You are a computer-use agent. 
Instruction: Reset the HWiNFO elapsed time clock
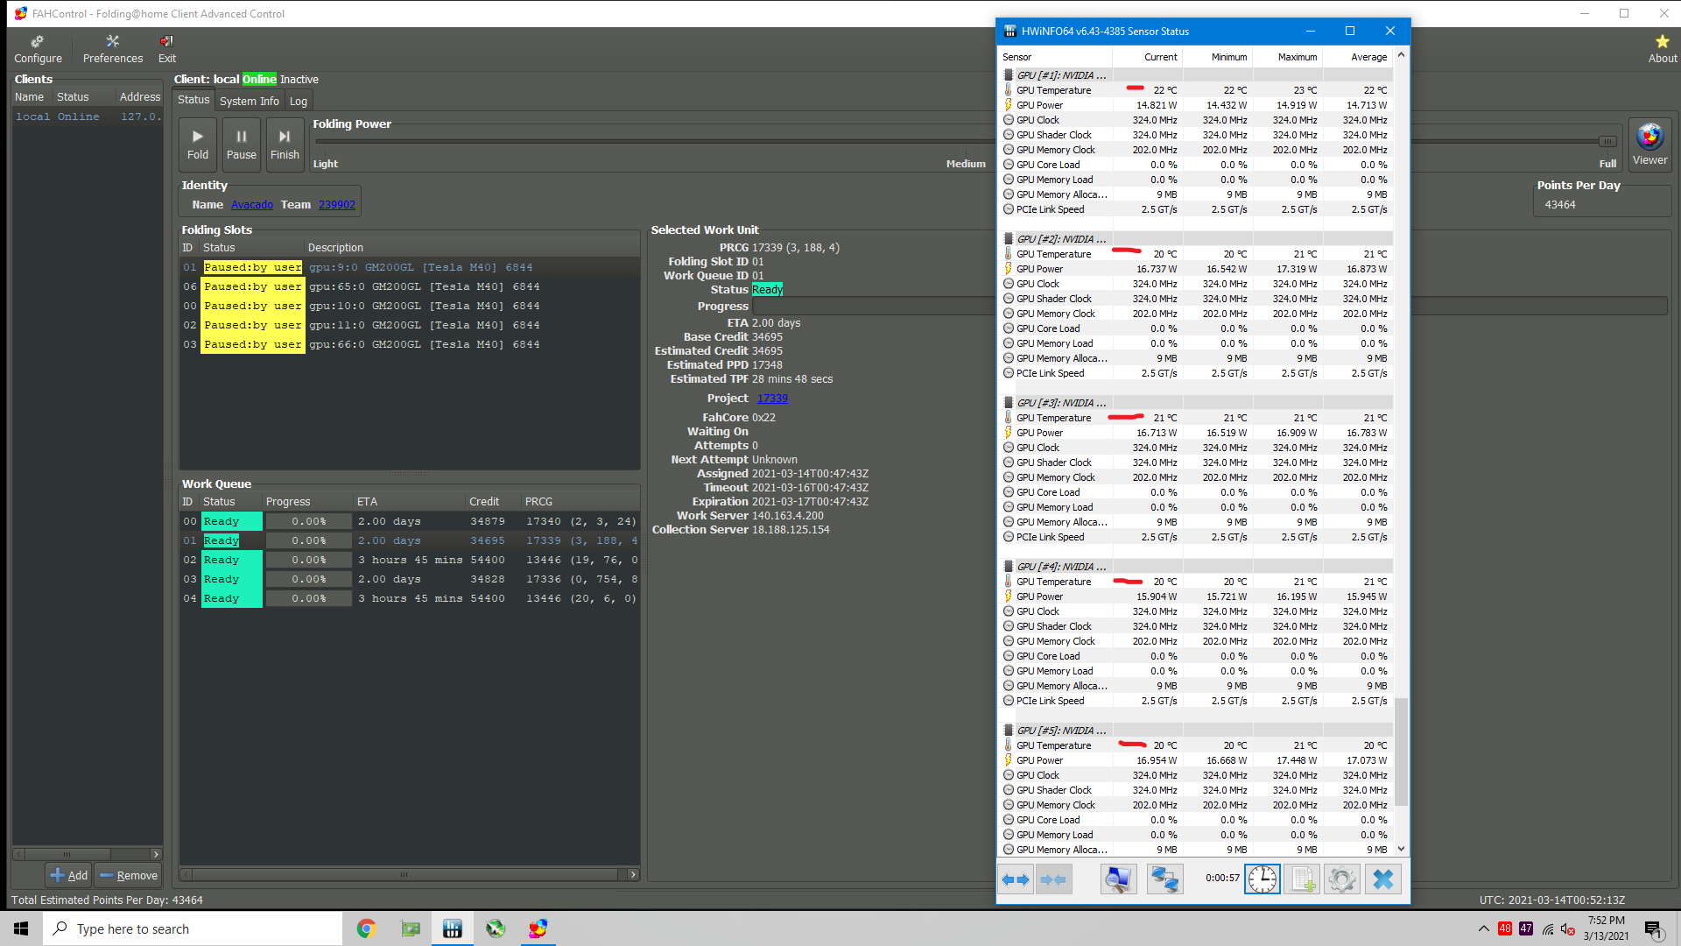[1262, 879]
